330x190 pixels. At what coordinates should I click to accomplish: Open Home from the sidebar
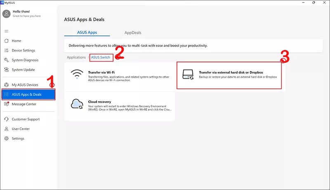[16, 41]
